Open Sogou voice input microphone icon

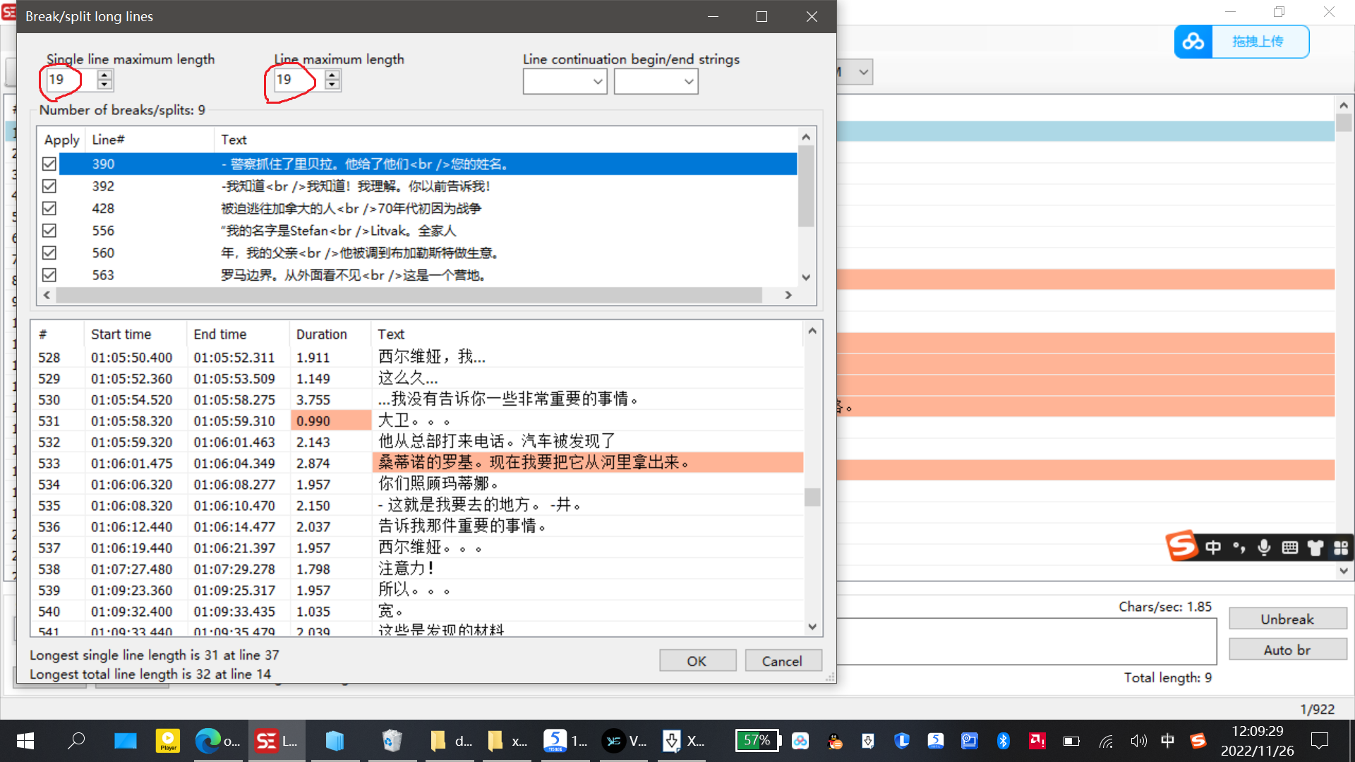[1263, 547]
